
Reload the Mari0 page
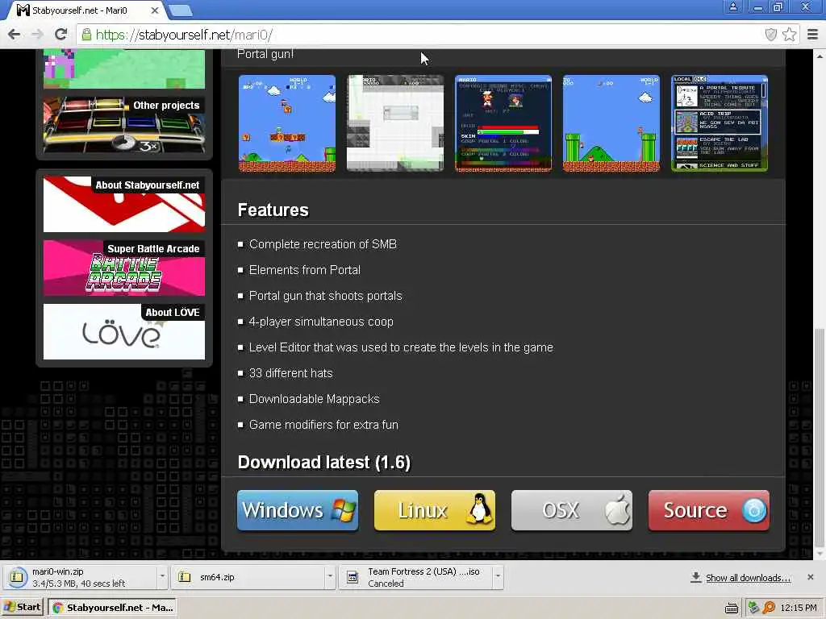pyautogui.click(x=60, y=35)
